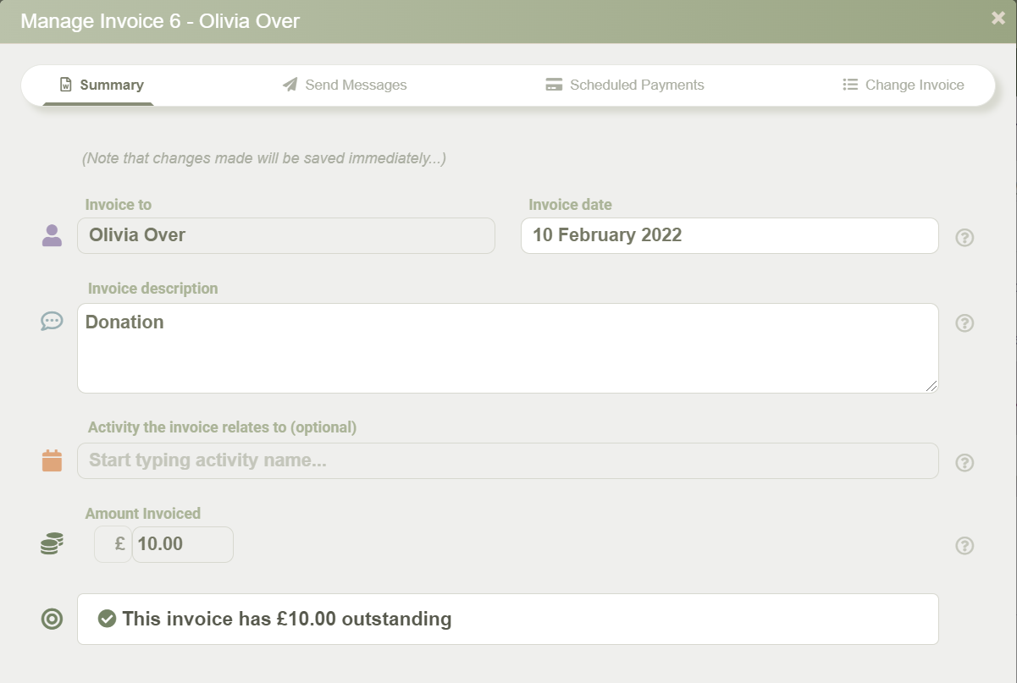Click the person icon beside Invoice to
Screen dimensions: 1017x683
coord(52,236)
